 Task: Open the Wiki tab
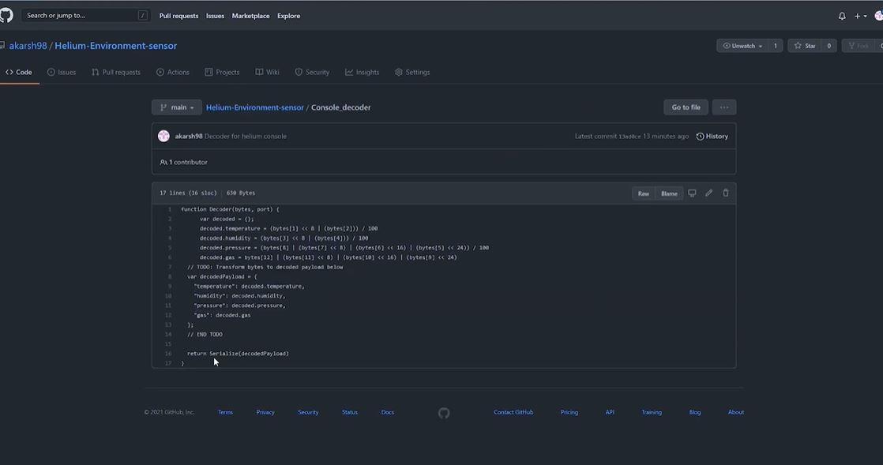(268, 72)
